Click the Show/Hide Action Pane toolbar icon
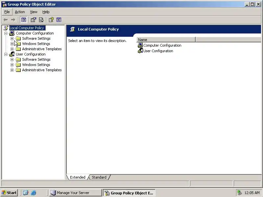263x197 pixels. click(x=59, y=20)
